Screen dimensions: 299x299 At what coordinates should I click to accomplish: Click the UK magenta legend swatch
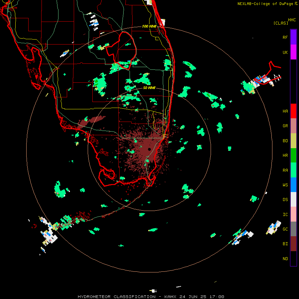point(293,52)
